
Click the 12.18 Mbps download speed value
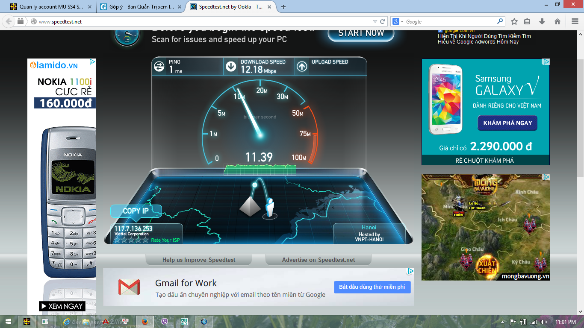[x=258, y=70]
